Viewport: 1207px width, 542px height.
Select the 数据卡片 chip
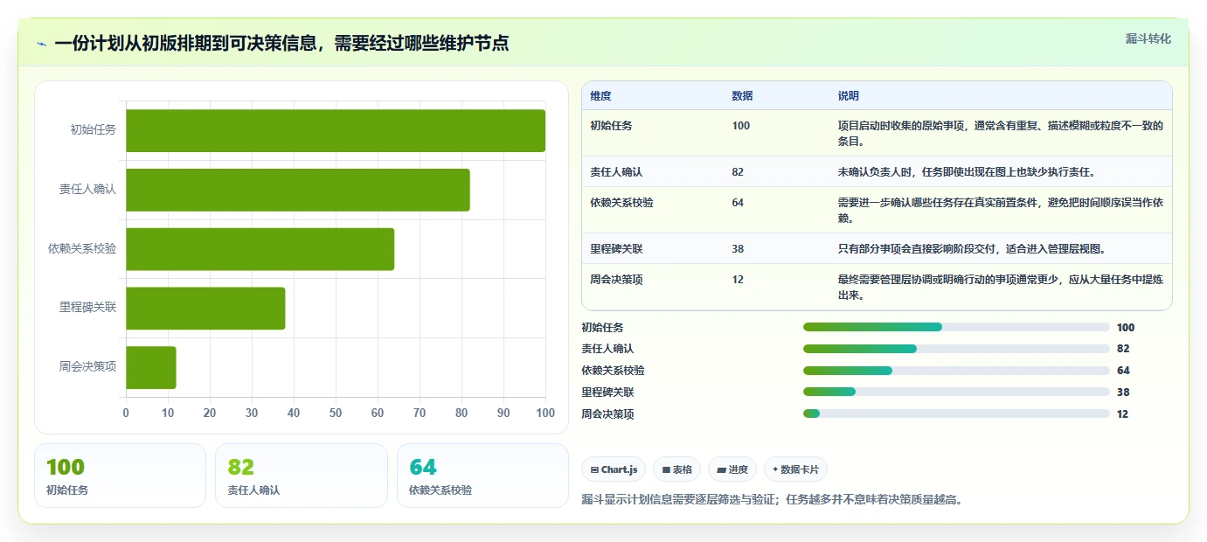pos(795,469)
